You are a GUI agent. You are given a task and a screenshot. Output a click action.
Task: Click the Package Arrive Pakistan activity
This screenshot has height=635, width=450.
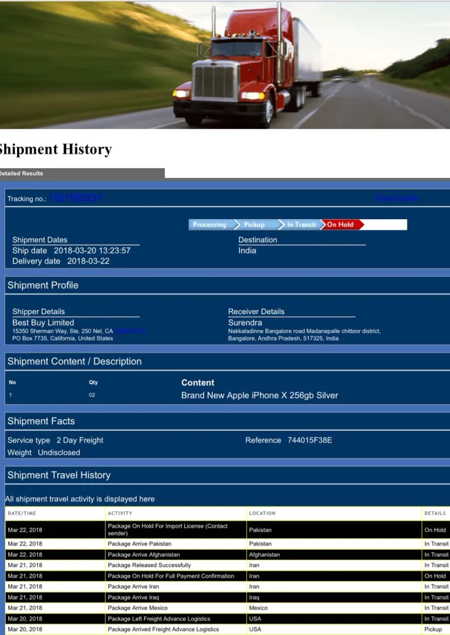coord(139,544)
